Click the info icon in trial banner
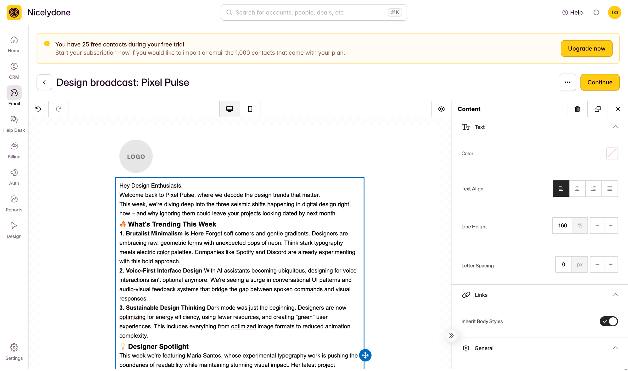The width and height of the screenshot is (628, 371). click(47, 44)
